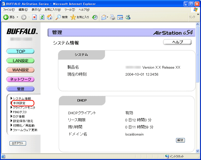Click the WAN設定 navigation button

point(20,70)
